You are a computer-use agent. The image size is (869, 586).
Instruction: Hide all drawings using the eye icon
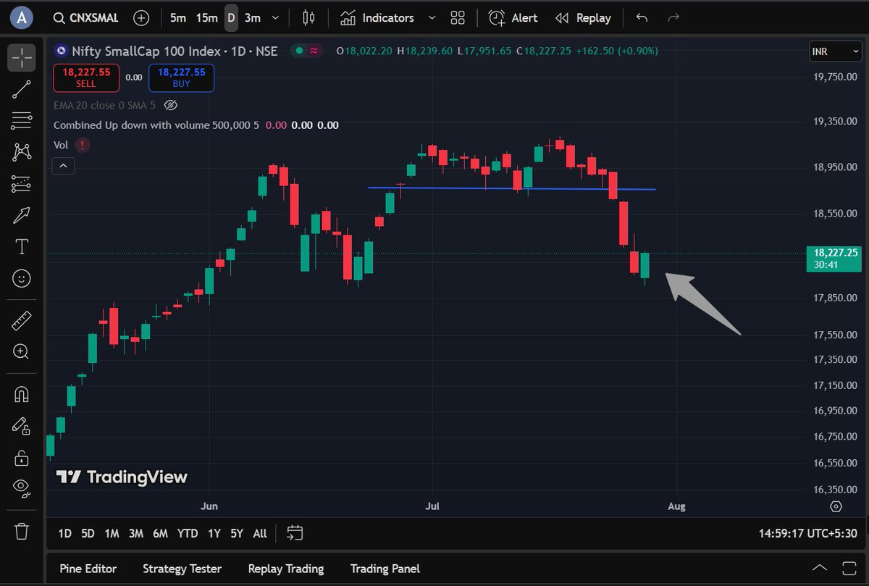tap(21, 487)
